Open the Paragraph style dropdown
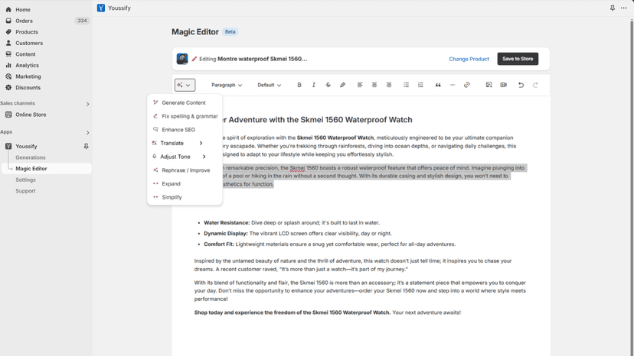 click(227, 85)
